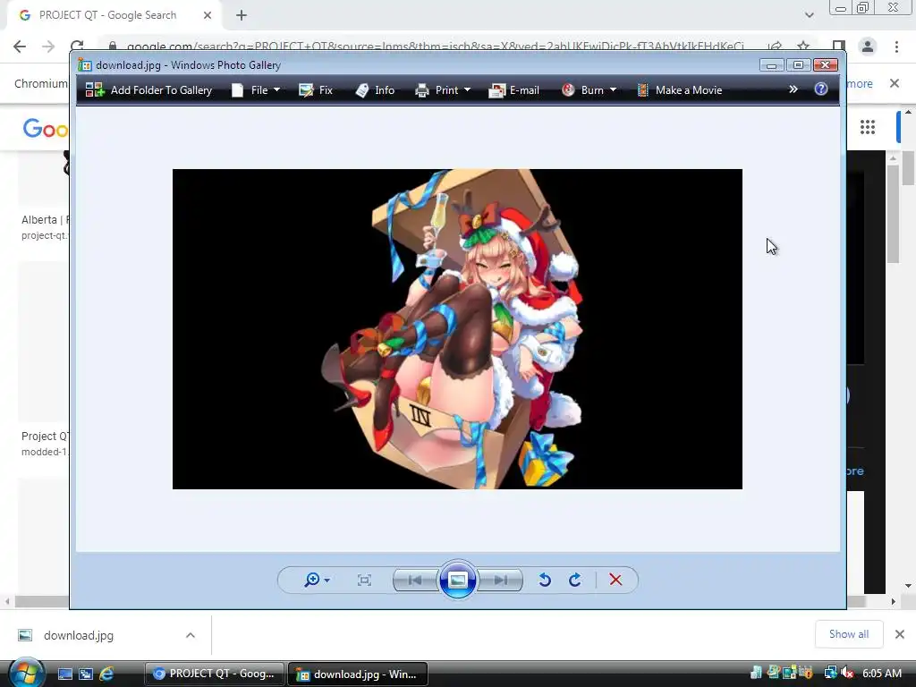This screenshot has height=687, width=916.
Task: Show the Info pane
Action: [x=375, y=90]
